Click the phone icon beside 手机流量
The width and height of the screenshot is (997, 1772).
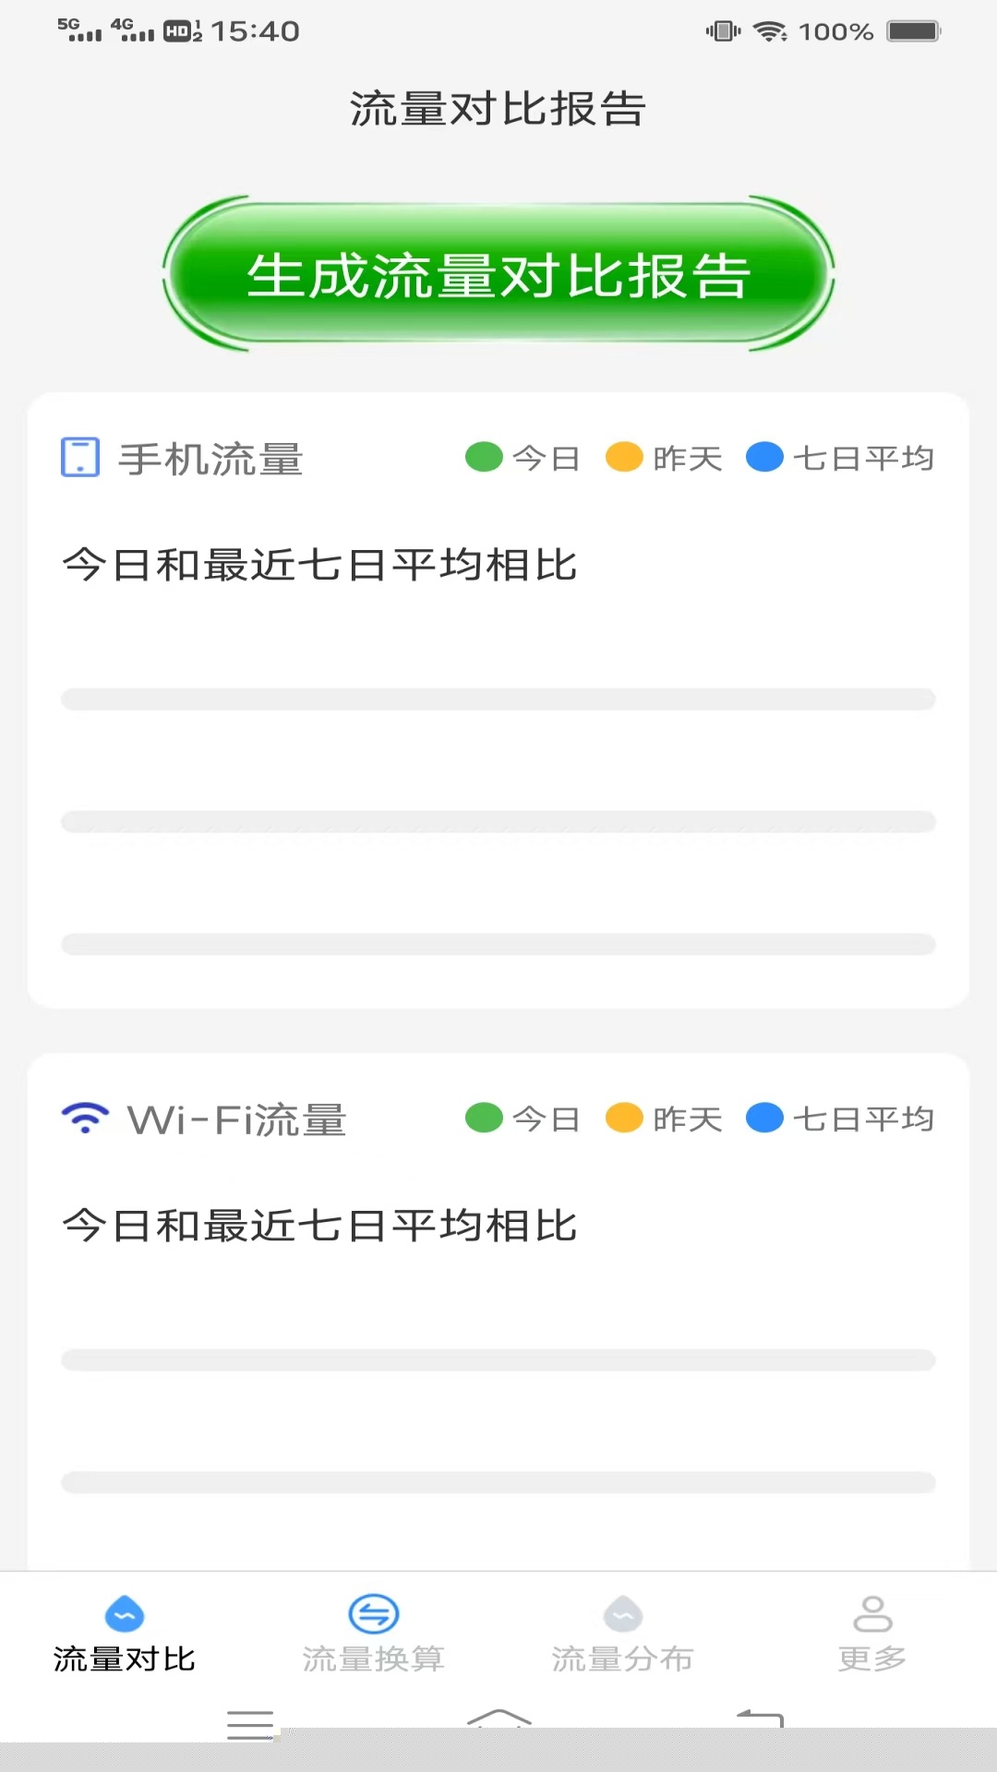80,458
